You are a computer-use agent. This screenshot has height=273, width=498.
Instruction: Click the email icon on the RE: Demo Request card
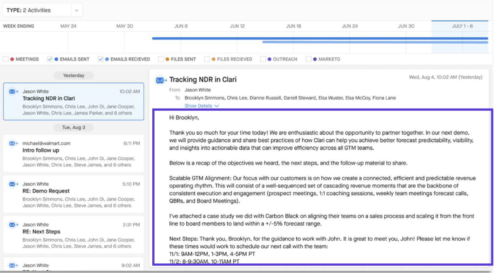click(x=13, y=184)
